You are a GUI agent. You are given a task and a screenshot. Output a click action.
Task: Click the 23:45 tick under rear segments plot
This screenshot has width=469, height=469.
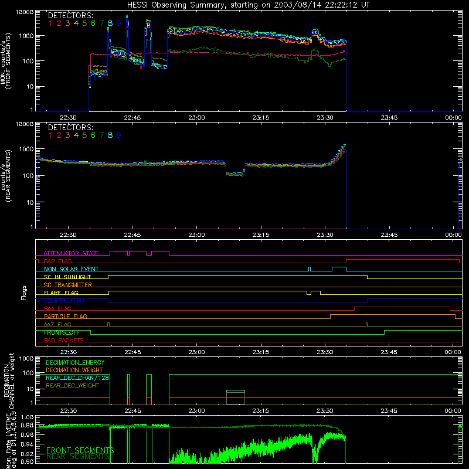(389, 235)
